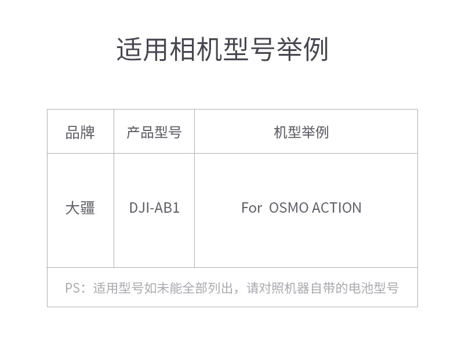458x353 pixels.
Task: Click the footnote clause 适用型号如未能全部列出
Action: coord(162,288)
